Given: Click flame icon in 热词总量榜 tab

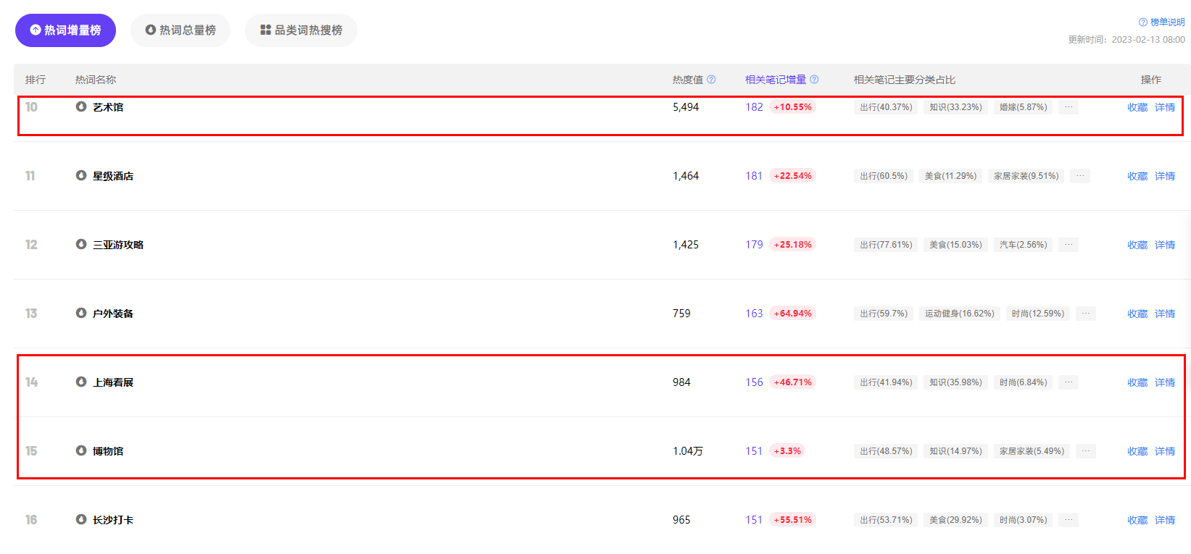Looking at the screenshot, I should point(151,30).
